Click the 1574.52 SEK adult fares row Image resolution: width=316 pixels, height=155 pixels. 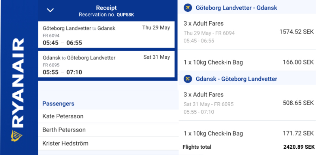[x=247, y=32]
